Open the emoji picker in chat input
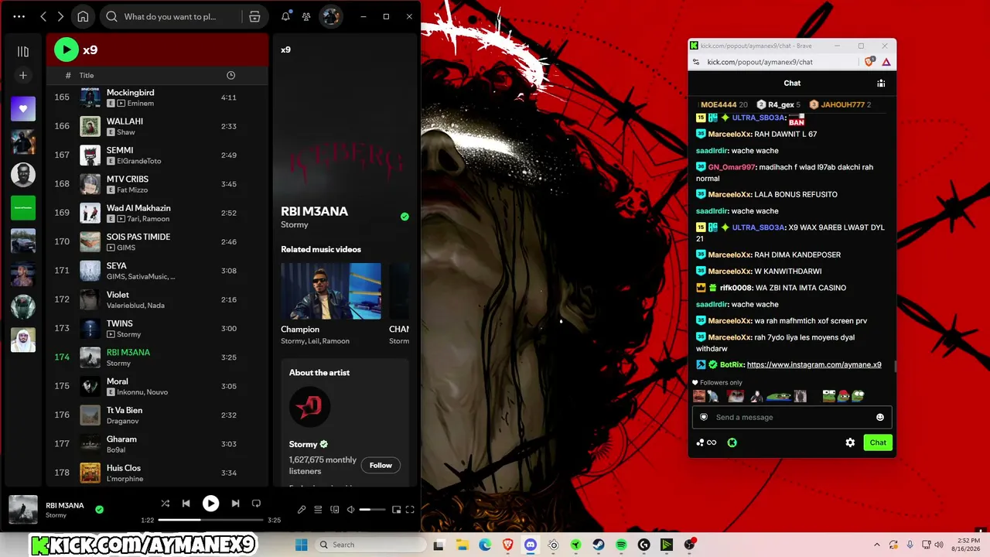990x557 pixels. pos(879,418)
